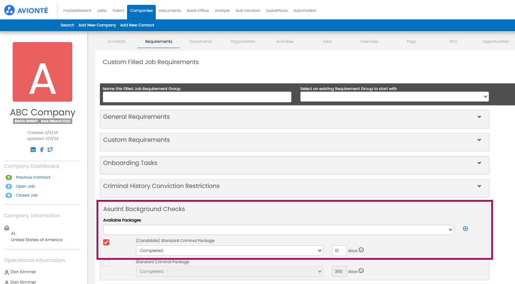Open the company Twitter icon
The image size is (515, 284).
coord(50,150)
